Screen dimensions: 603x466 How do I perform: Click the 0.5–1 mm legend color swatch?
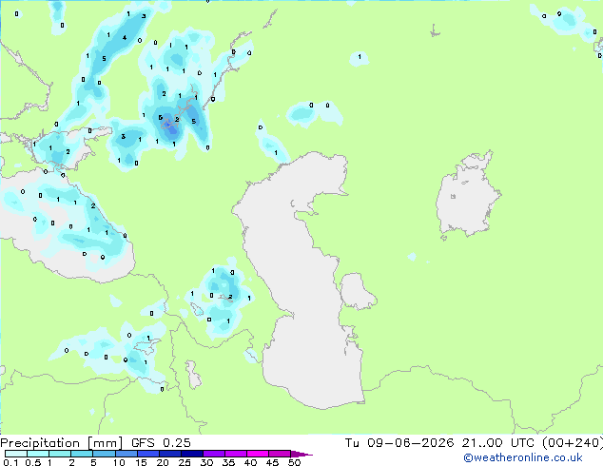click(x=38, y=454)
